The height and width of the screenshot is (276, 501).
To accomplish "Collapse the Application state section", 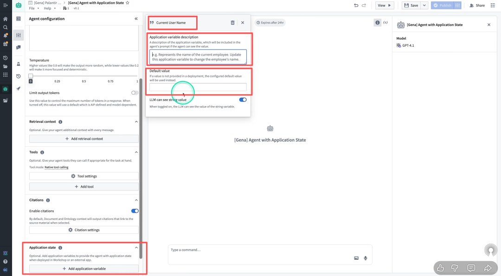I will tap(136, 248).
